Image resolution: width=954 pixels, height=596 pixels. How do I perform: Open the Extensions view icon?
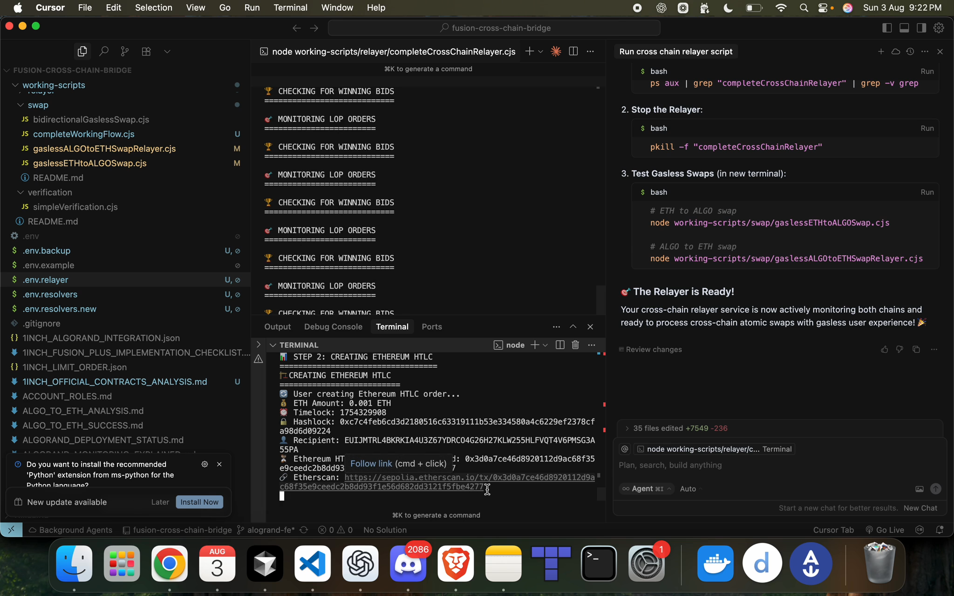[x=146, y=51]
